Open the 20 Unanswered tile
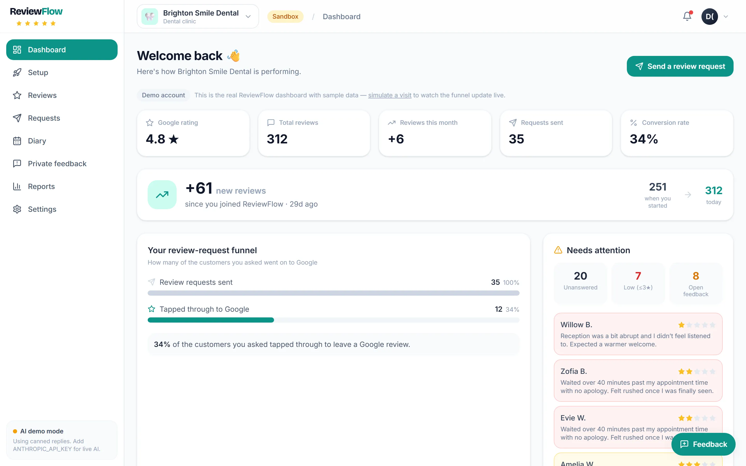This screenshot has height=466, width=746. click(x=580, y=283)
